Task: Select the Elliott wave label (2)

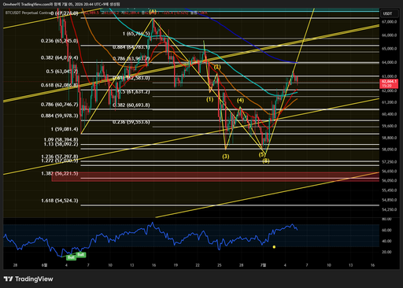Action: (x=217, y=67)
